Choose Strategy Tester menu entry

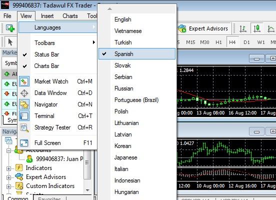[57, 127]
